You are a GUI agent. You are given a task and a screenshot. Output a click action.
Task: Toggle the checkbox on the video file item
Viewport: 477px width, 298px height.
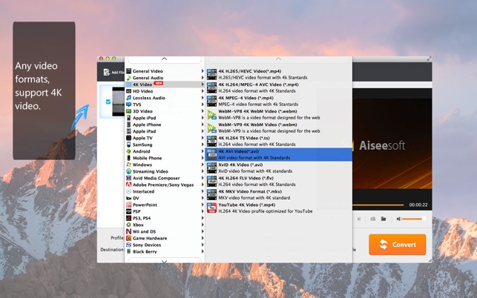108,102
